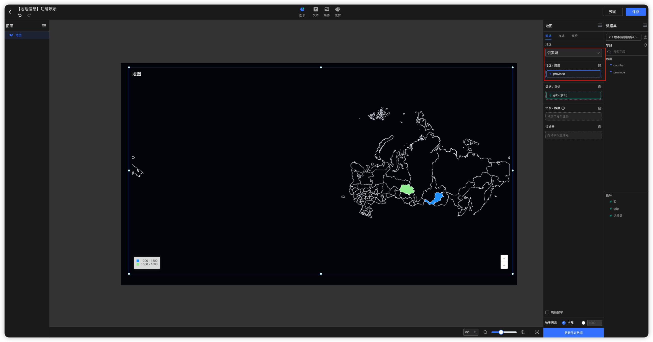
Task: Click the 保存 save button
Action: (x=636, y=12)
